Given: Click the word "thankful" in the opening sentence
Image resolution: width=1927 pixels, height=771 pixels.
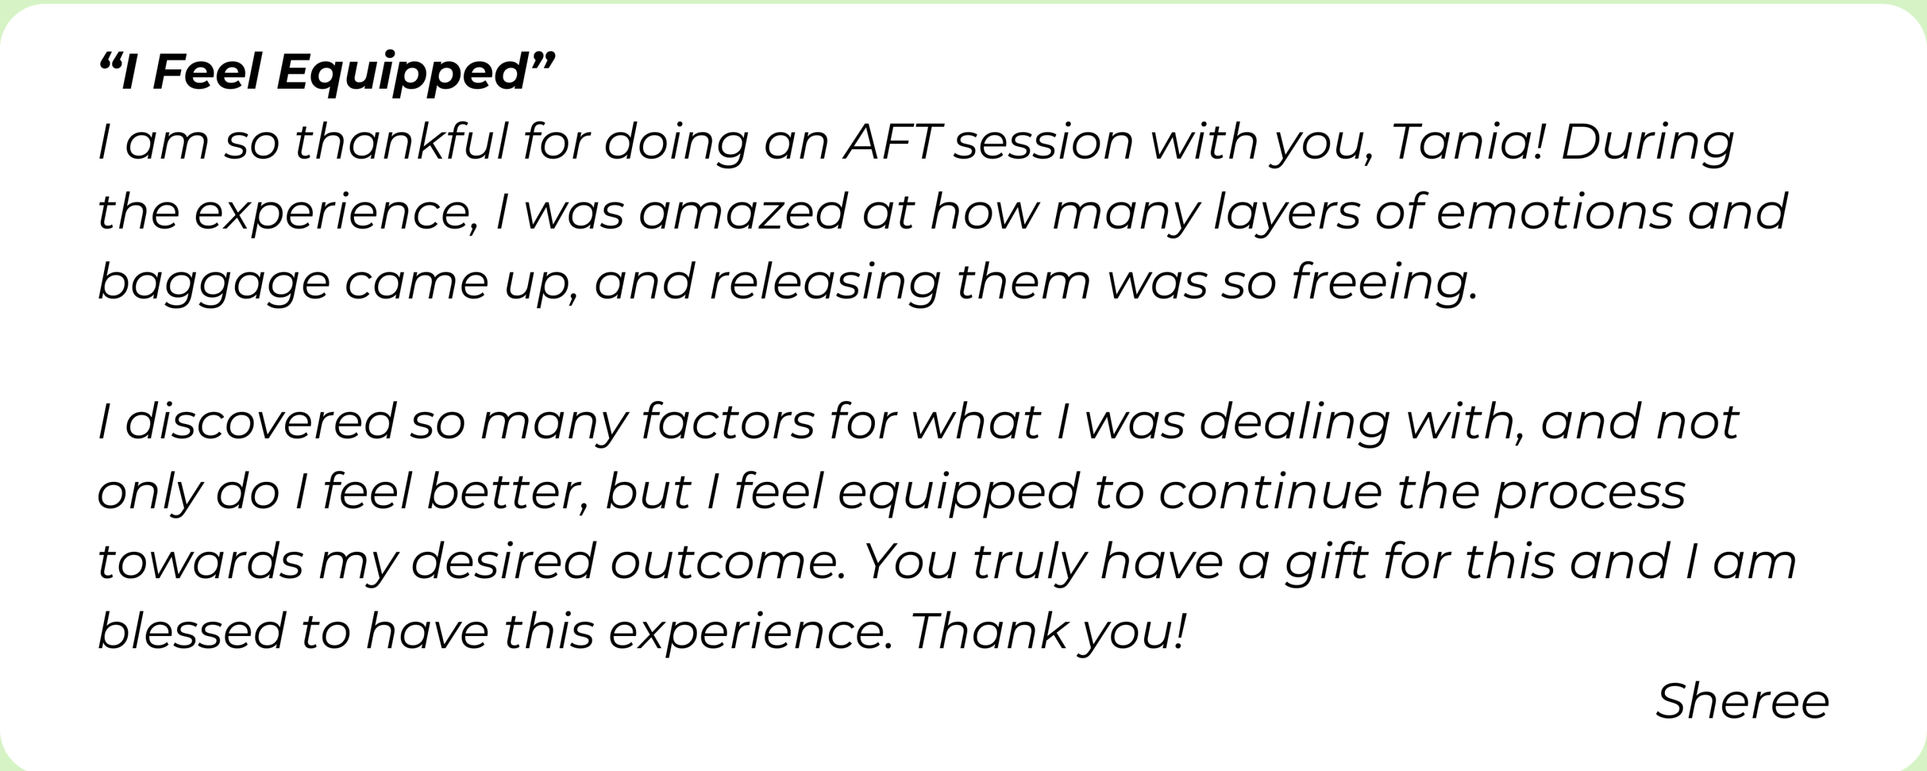Looking at the screenshot, I should coord(403,141).
